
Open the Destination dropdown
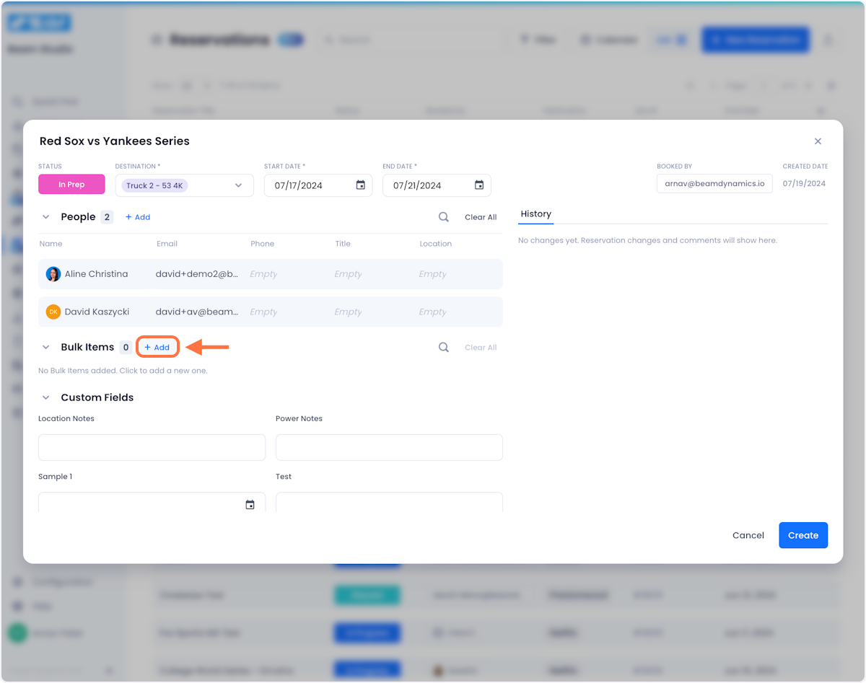(185, 185)
